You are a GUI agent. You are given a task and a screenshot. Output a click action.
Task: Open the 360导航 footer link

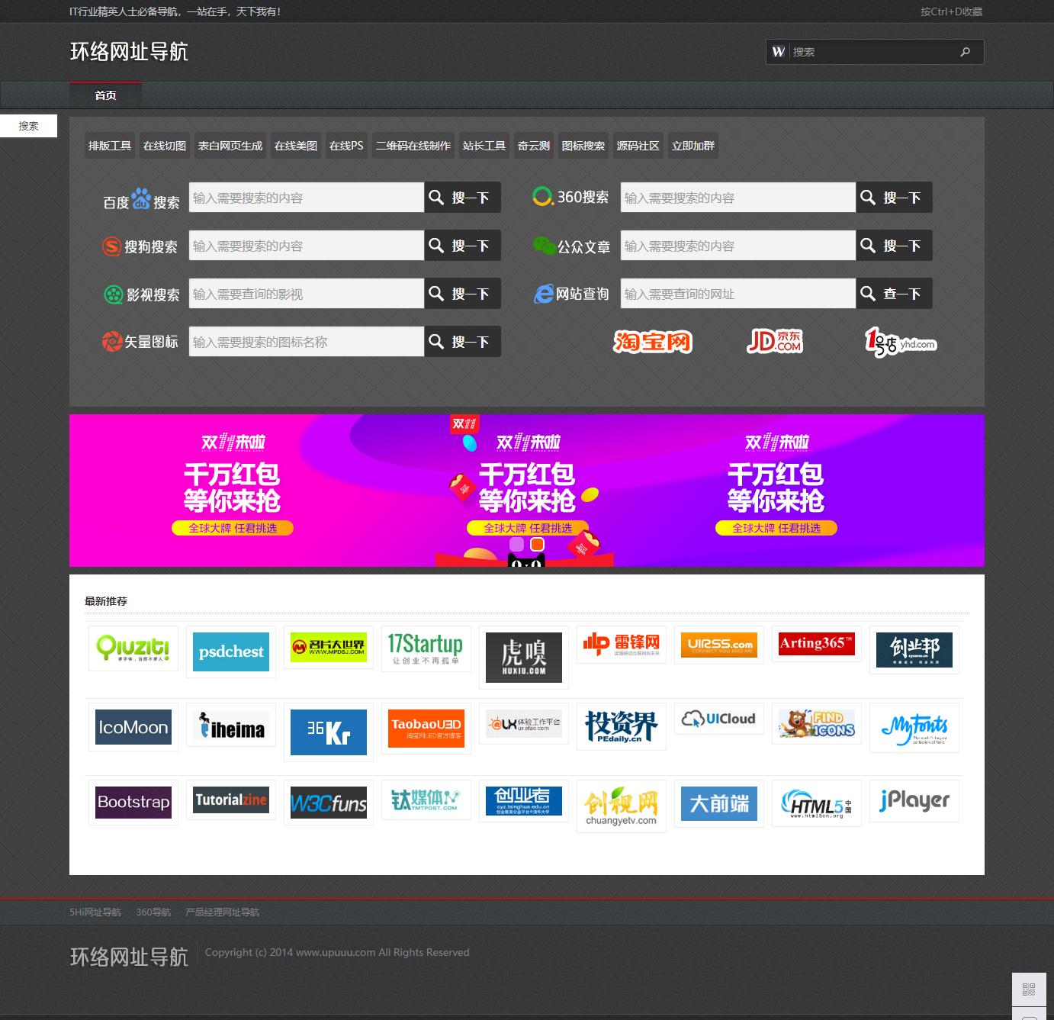tap(153, 912)
